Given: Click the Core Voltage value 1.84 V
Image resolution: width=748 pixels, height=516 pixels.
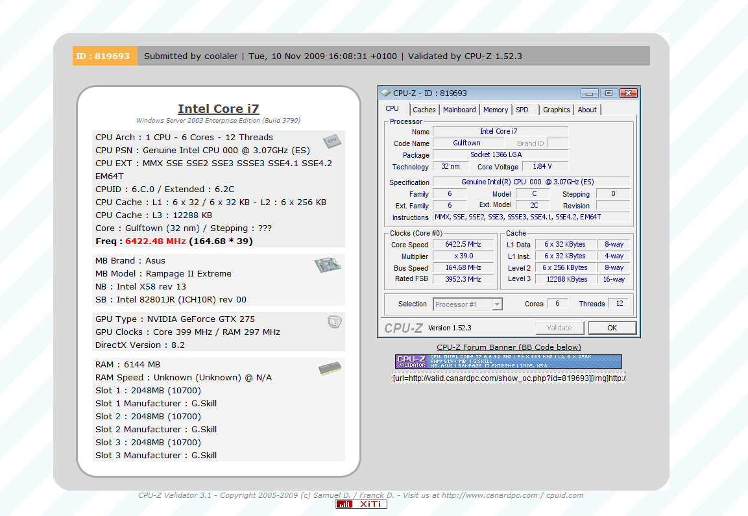Looking at the screenshot, I should pyautogui.click(x=545, y=167).
